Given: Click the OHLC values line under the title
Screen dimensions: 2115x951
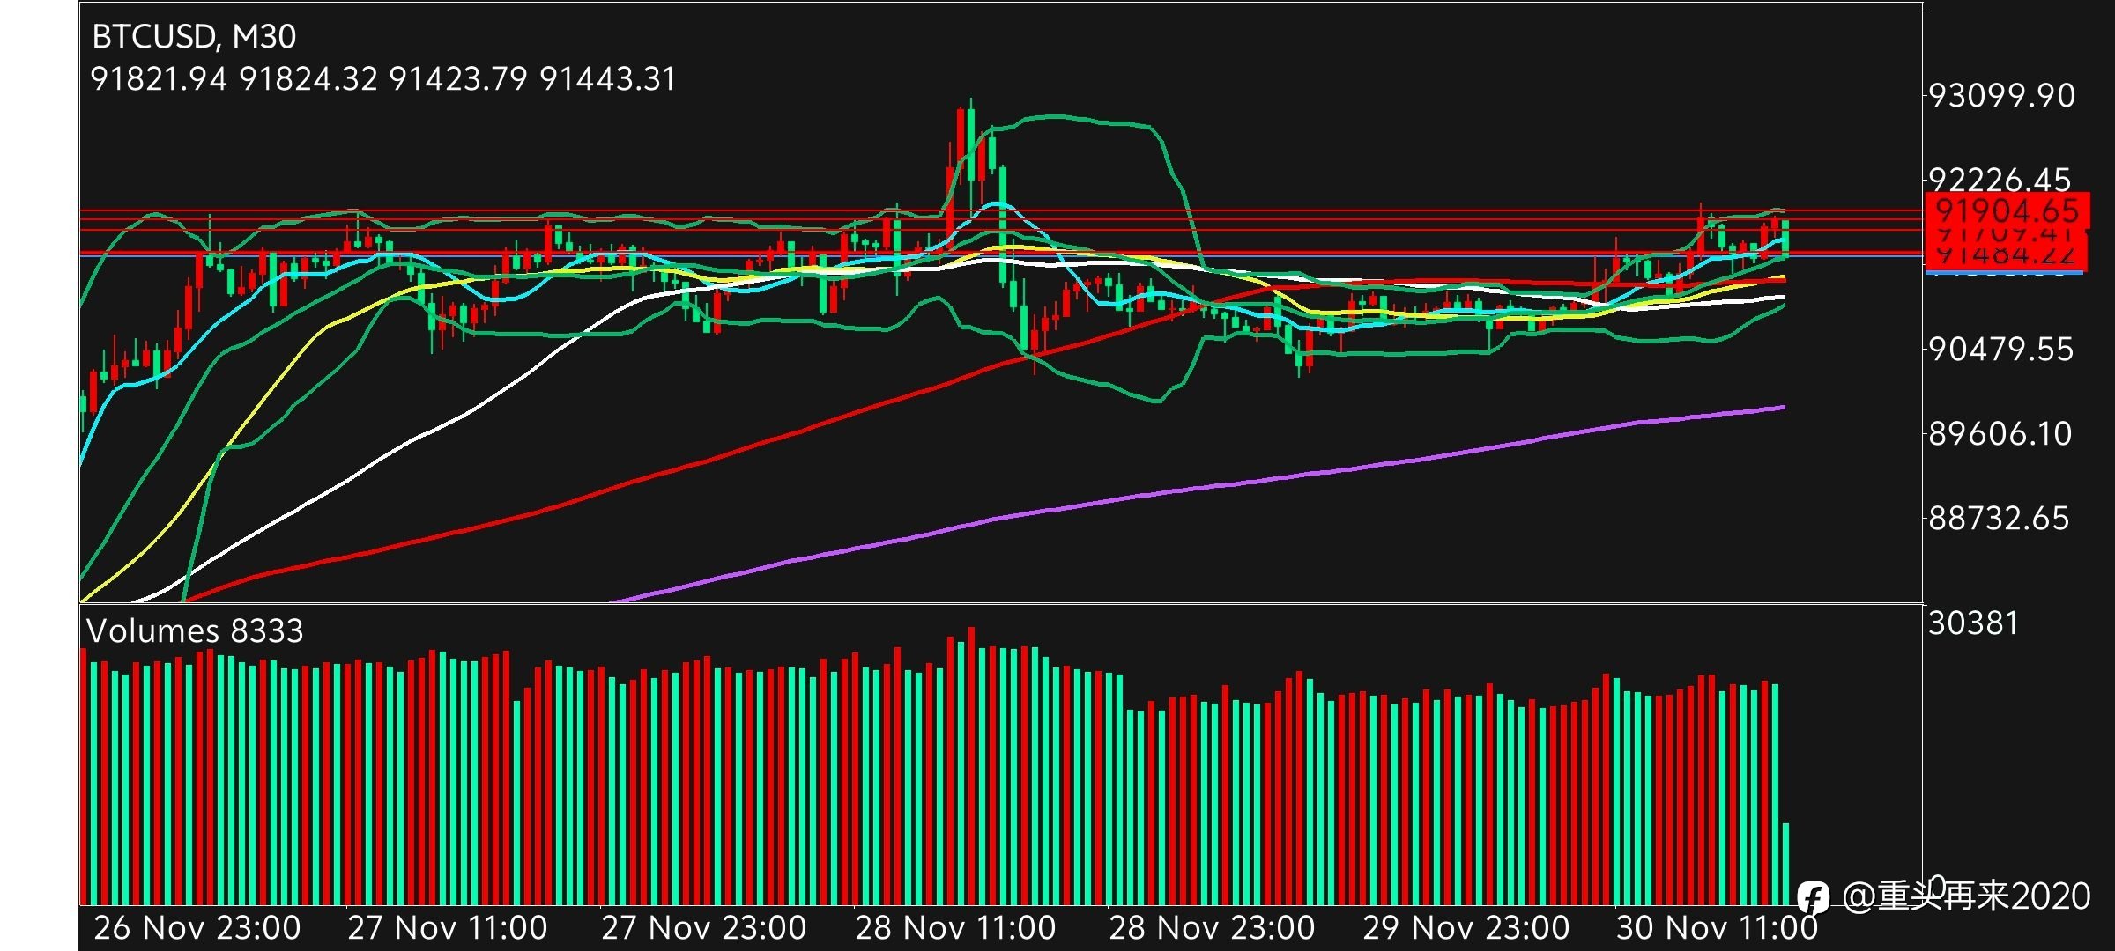Looking at the screenshot, I should 383,79.
